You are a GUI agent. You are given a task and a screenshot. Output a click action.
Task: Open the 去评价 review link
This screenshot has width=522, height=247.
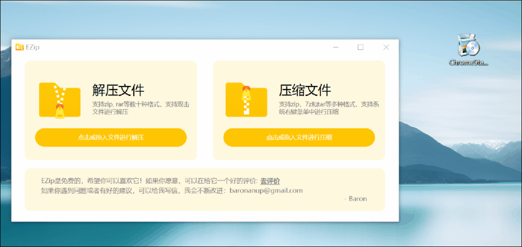pos(270,181)
